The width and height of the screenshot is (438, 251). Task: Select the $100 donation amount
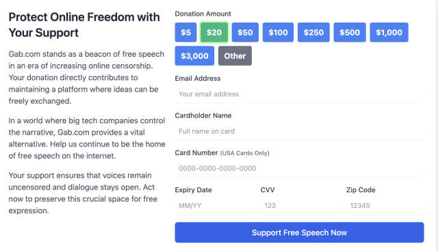[x=278, y=32]
